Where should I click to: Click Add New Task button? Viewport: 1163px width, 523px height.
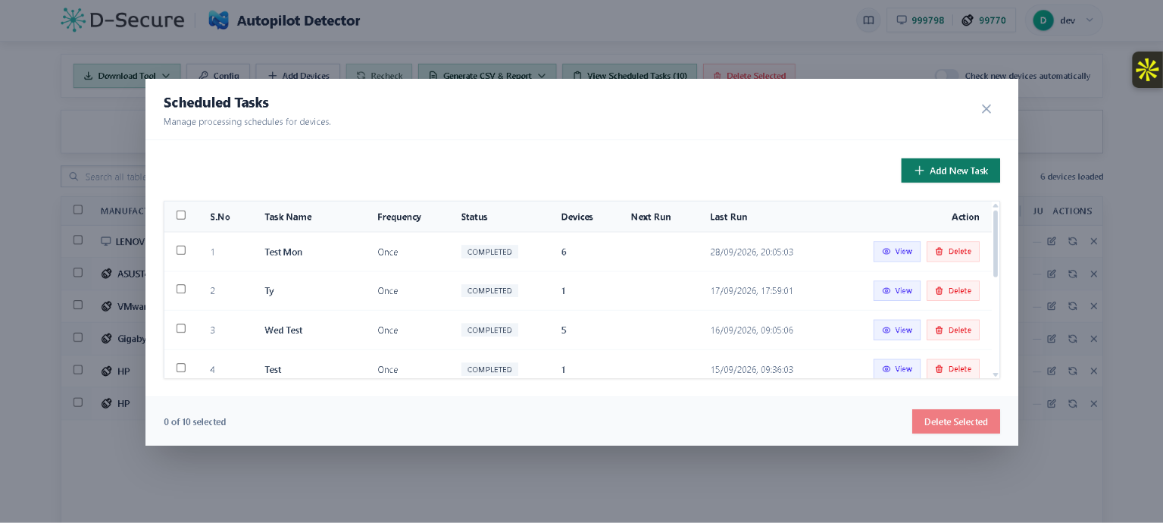point(951,171)
